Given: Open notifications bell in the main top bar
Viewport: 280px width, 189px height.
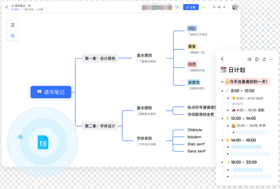Looking at the screenshot, I should (x=219, y=7).
